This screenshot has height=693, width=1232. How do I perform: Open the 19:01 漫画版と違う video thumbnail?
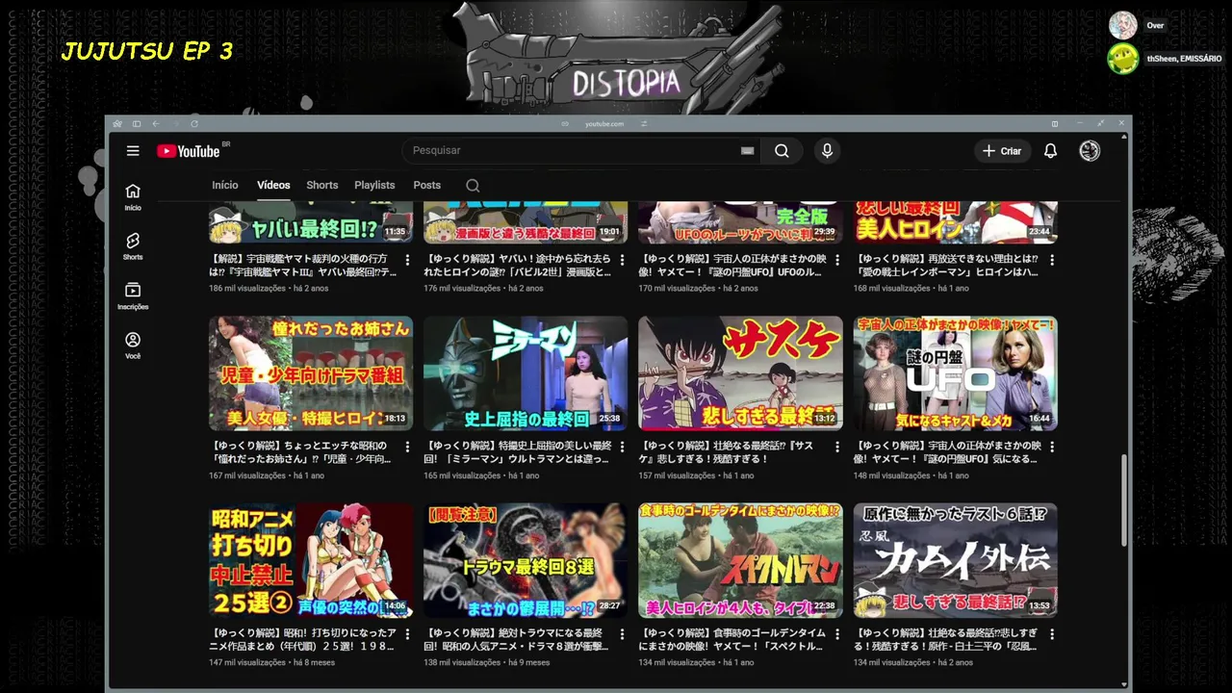(x=526, y=222)
